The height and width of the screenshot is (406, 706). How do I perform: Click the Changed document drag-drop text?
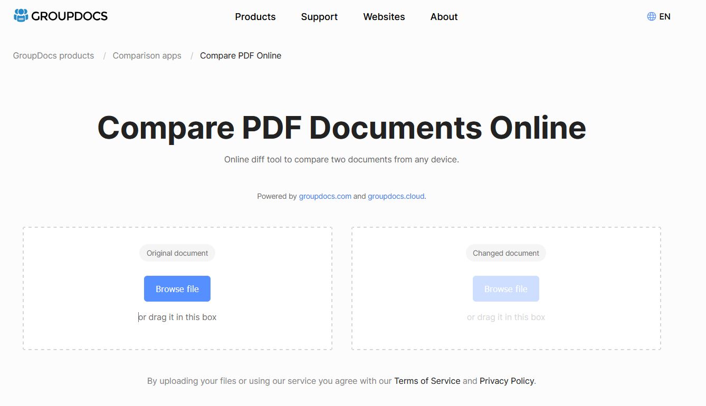(506, 317)
